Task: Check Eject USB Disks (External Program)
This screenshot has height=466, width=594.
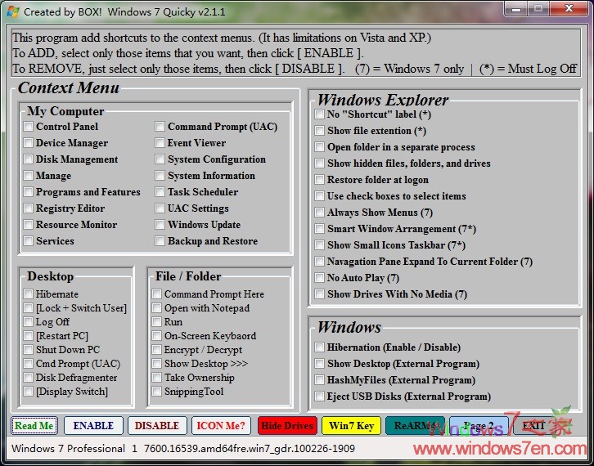Action: pos(320,397)
